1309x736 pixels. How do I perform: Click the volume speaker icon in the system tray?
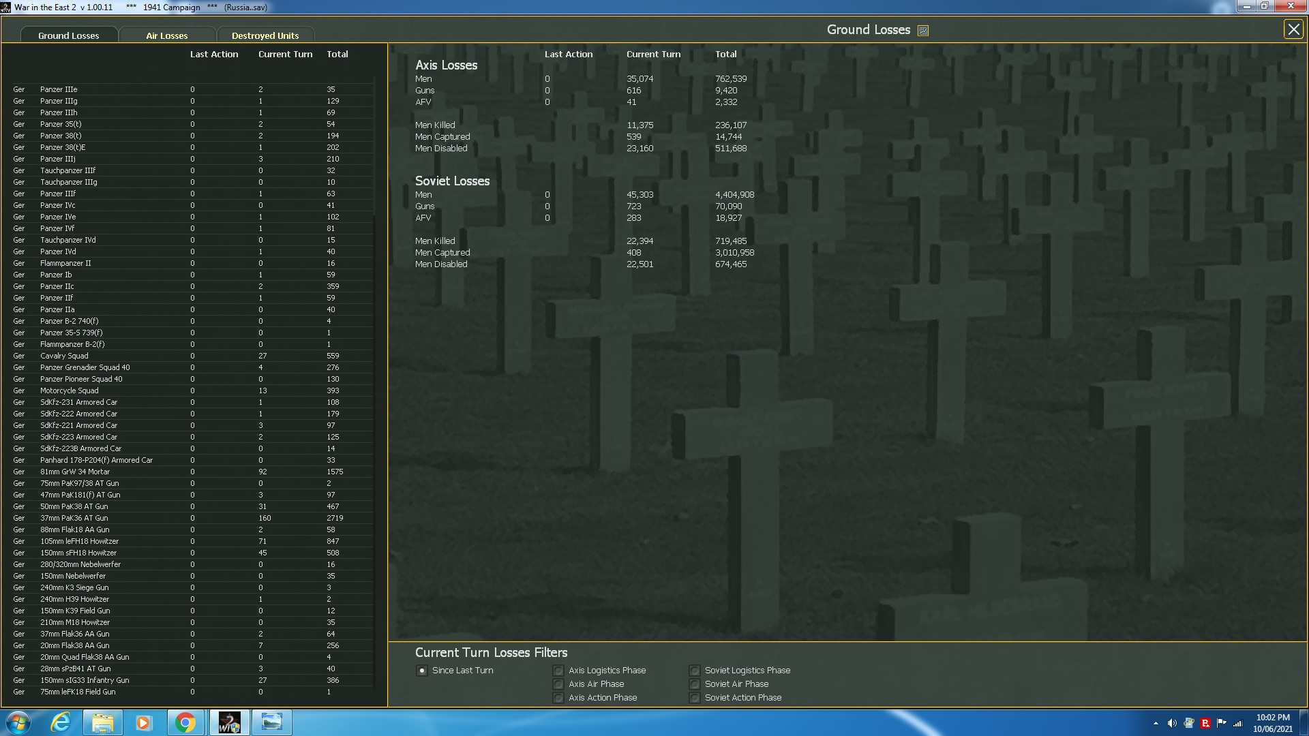click(1171, 723)
